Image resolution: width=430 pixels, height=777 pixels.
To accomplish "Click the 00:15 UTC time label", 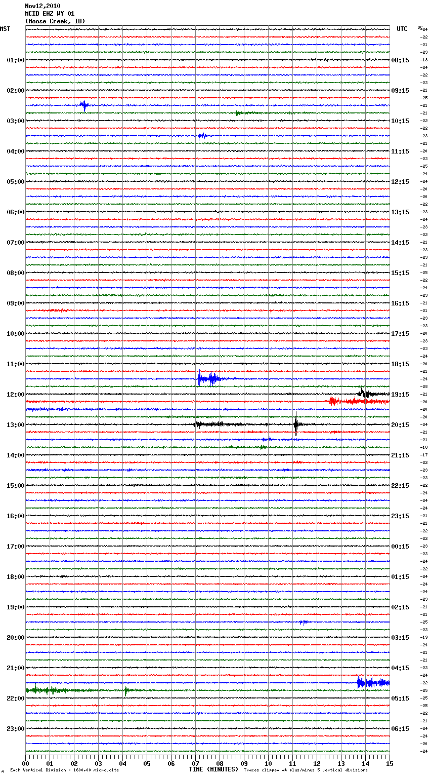I will point(400,547).
